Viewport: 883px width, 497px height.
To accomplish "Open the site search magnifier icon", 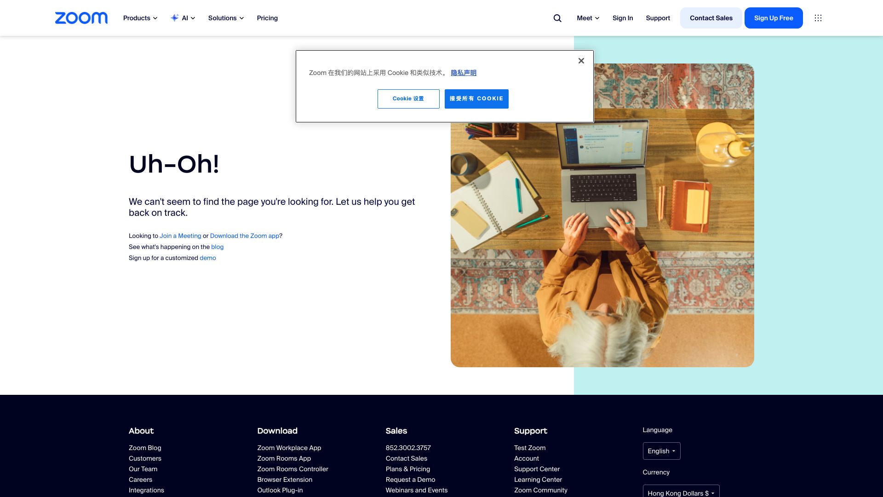I will click(557, 18).
